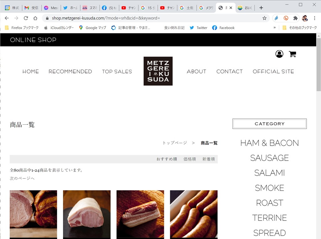Viewport: 321px width, 239px height.
Task: Browse the TERRINE category
Action: pyautogui.click(x=270, y=218)
